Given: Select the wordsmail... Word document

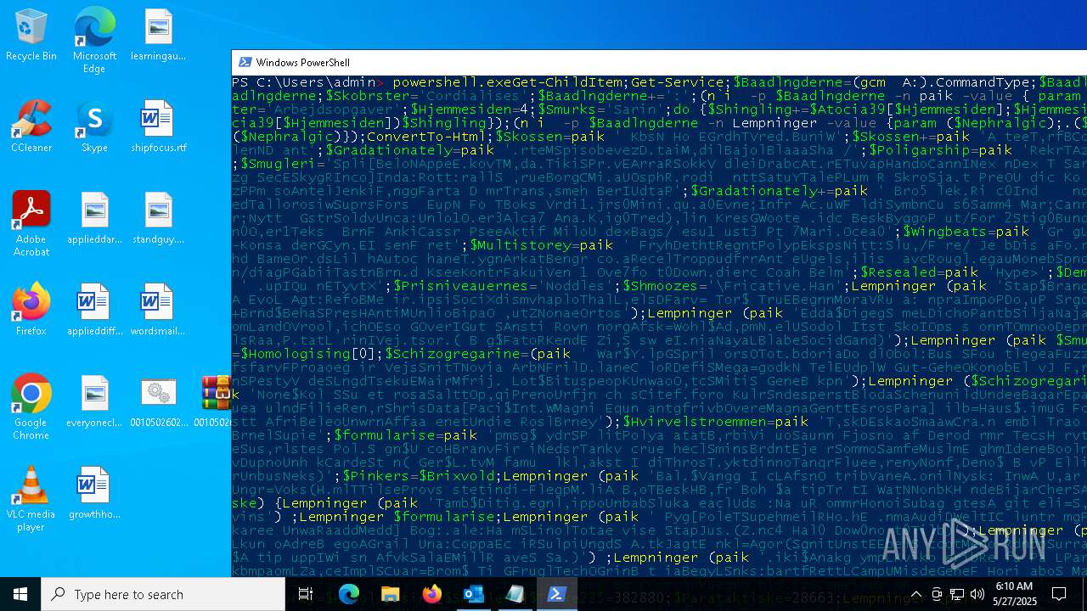Looking at the screenshot, I should (158, 311).
